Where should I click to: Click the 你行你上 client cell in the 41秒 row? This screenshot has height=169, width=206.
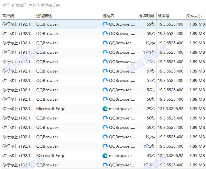[18, 156]
